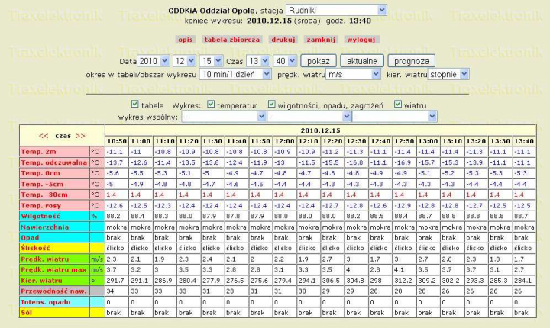Open the third wykres wspólny dropdown
The image size is (550, 328).
(x=395, y=117)
